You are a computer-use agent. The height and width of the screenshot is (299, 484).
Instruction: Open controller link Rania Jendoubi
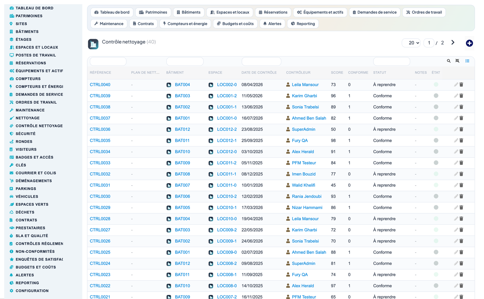click(306, 196)
